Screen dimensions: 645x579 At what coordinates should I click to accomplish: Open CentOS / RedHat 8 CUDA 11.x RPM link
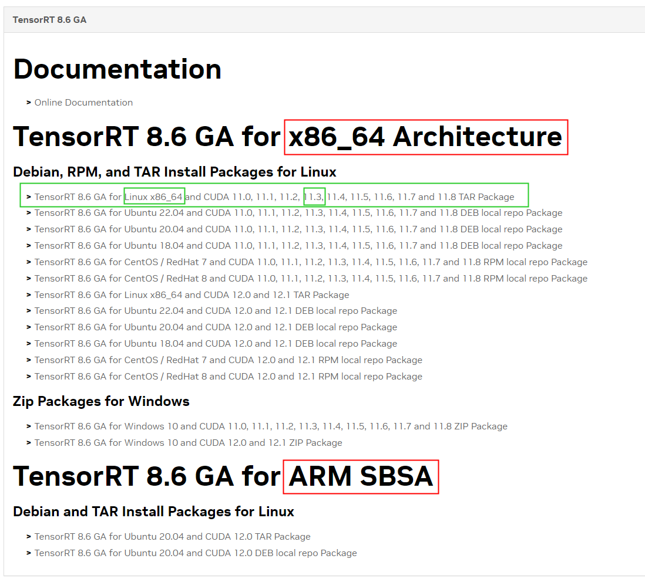(311, 279)
